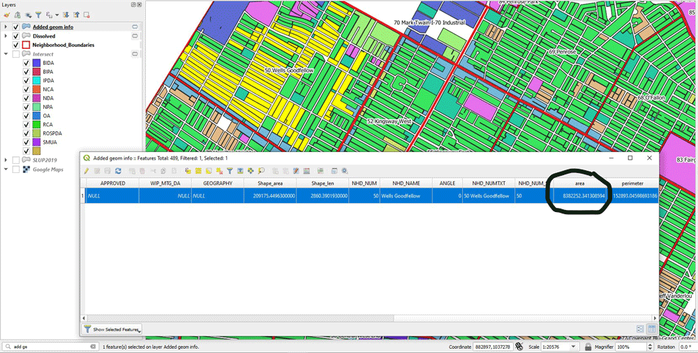Move selection to top of table
698x353 pixels.
click(240, 170)
